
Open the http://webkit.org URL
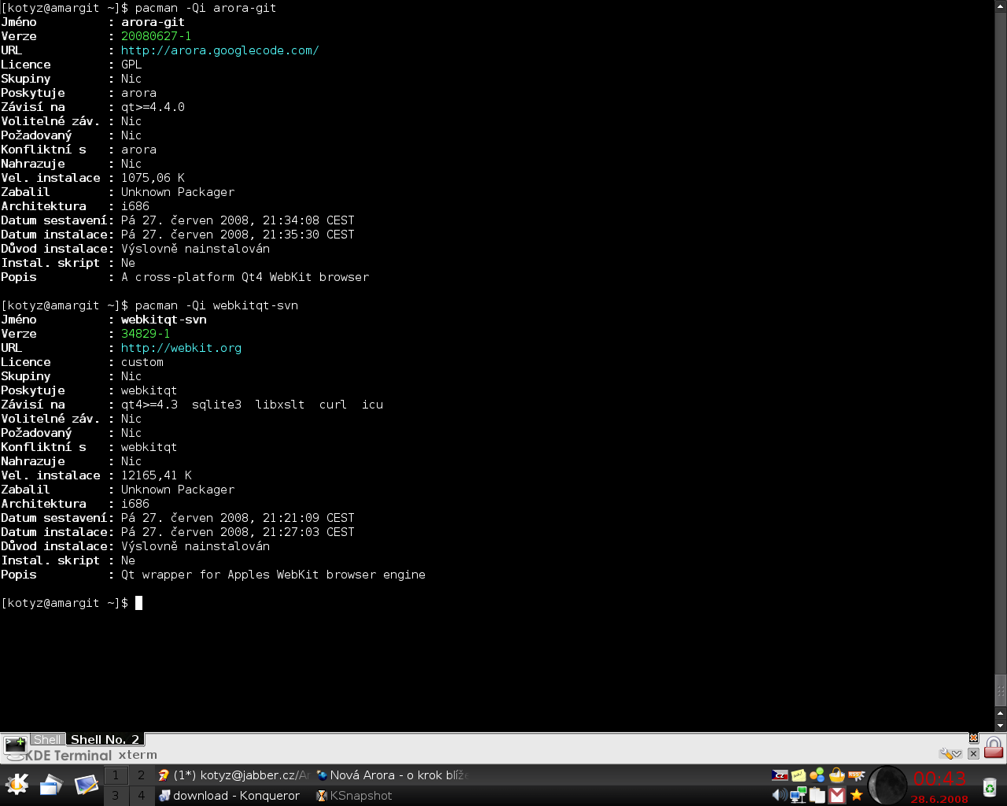pos(181,348)
